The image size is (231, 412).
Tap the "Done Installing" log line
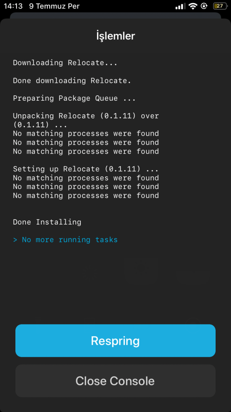pos(47,222)
